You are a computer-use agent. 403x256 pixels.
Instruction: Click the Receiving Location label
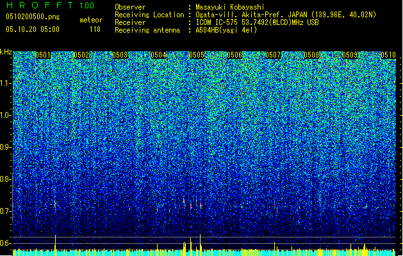pos(149,15)
